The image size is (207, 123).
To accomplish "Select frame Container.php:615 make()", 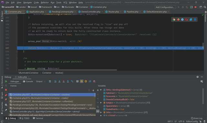I will [52, 98].
